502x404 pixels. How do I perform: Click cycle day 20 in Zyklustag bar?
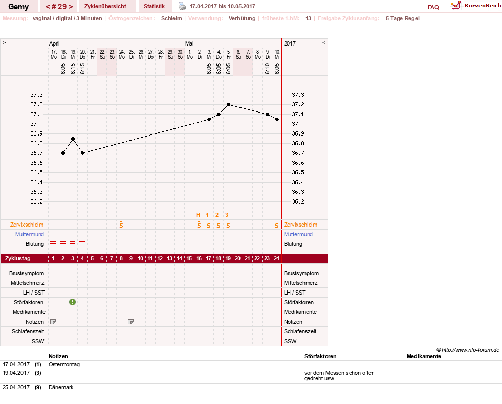[237, 258]
